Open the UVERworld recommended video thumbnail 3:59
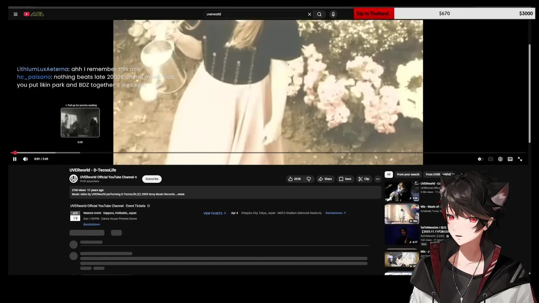 point(402,191)
